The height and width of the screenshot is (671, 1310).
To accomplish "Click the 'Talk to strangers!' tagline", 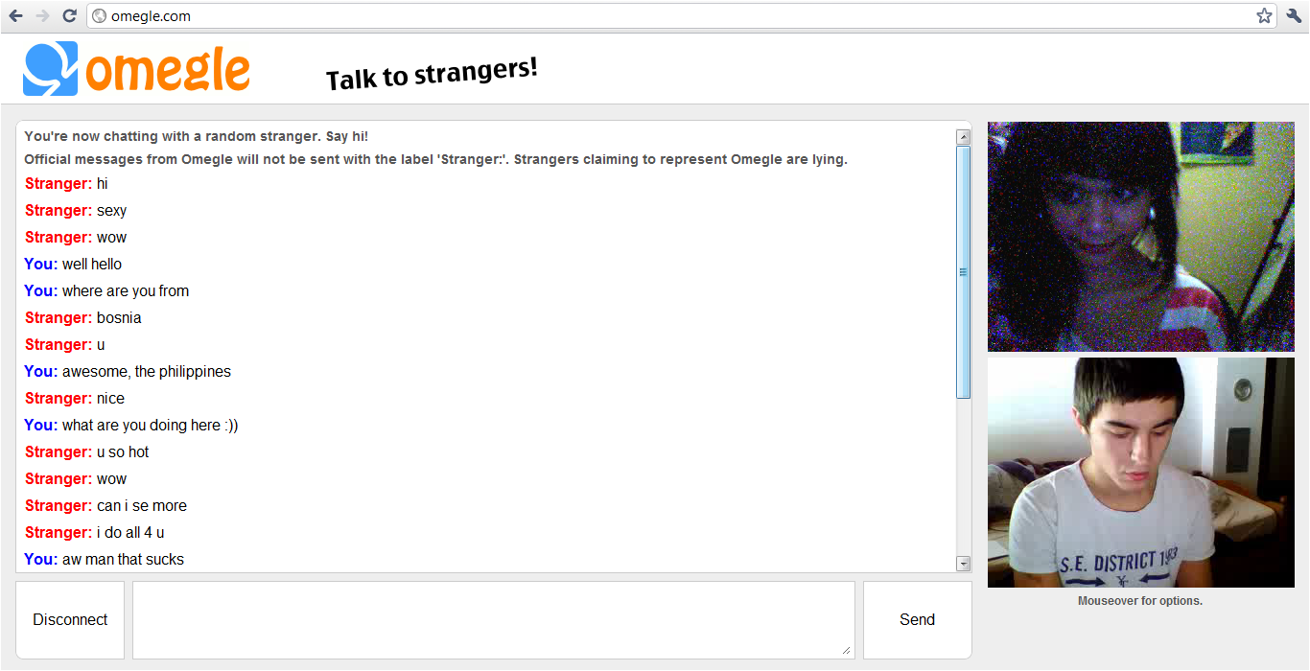I will (432, 74).
